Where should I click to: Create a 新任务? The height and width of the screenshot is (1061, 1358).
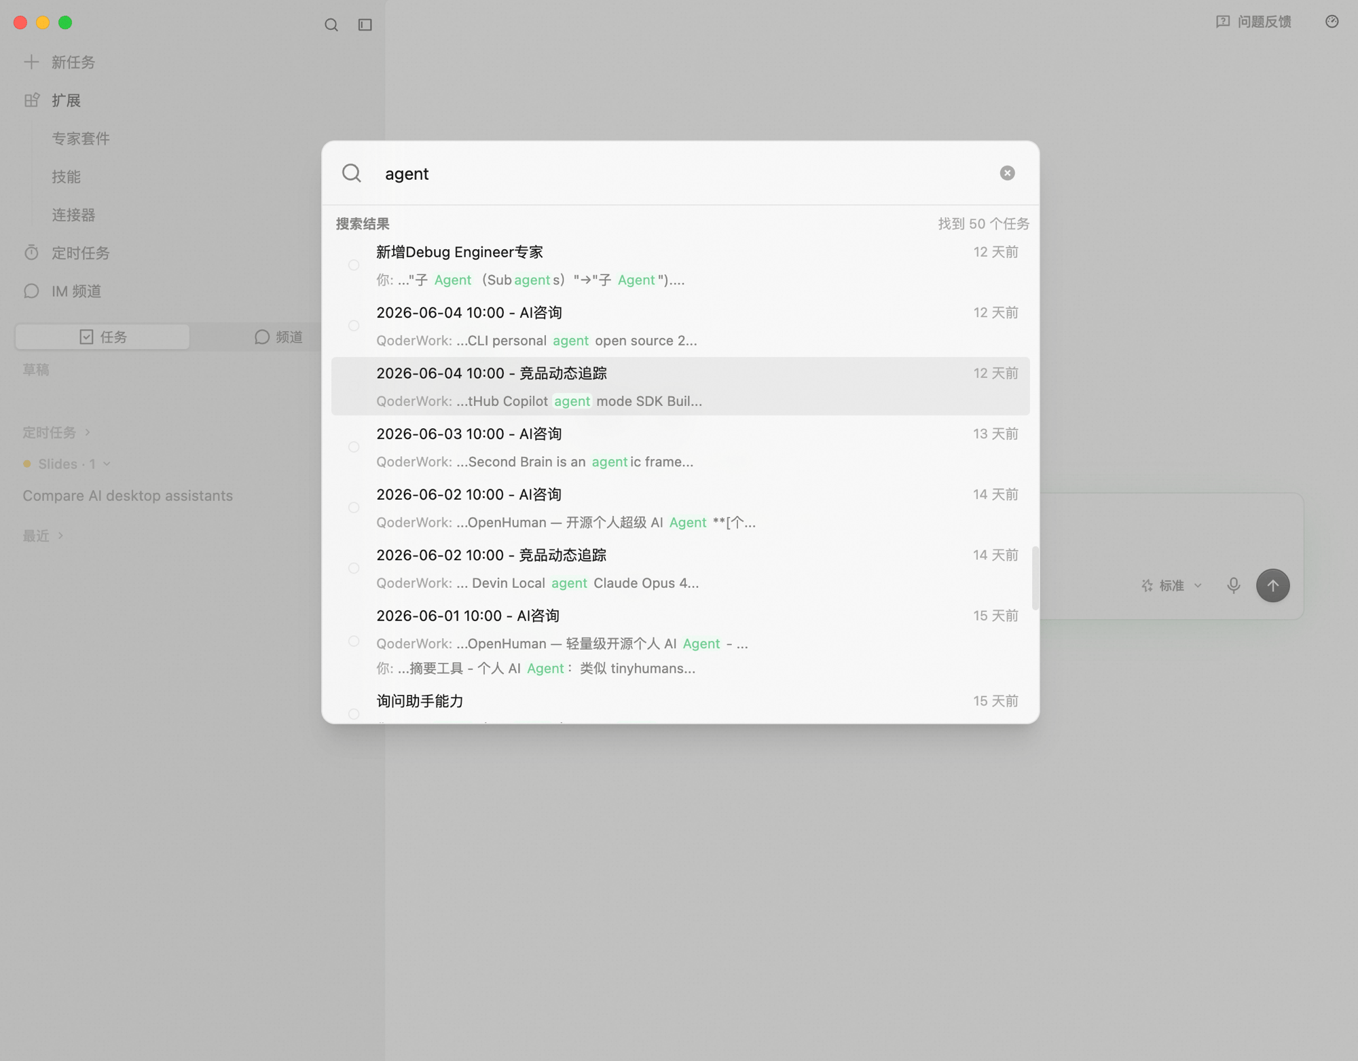pos(73,62)
